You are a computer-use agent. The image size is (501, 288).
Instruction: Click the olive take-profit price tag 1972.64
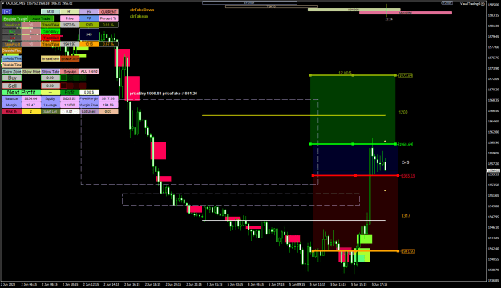tap(405, 75)
